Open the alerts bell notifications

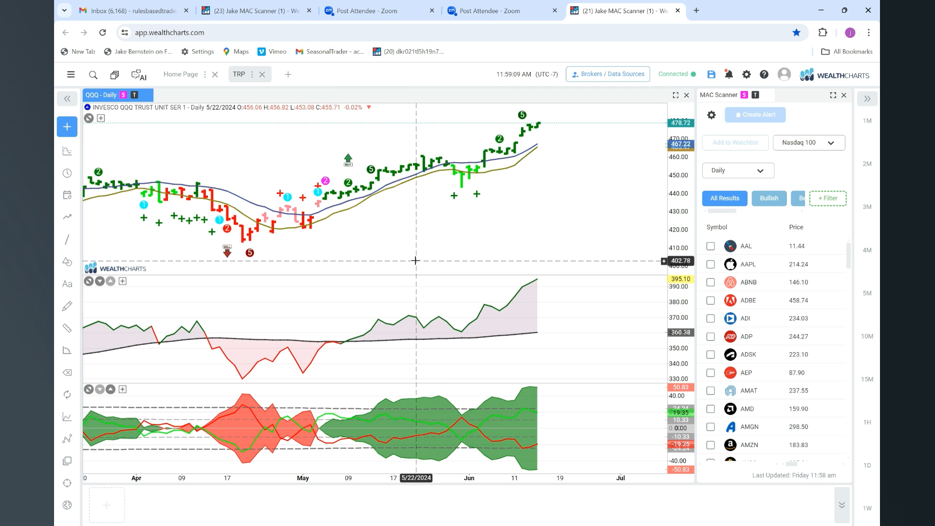point(729,75)
